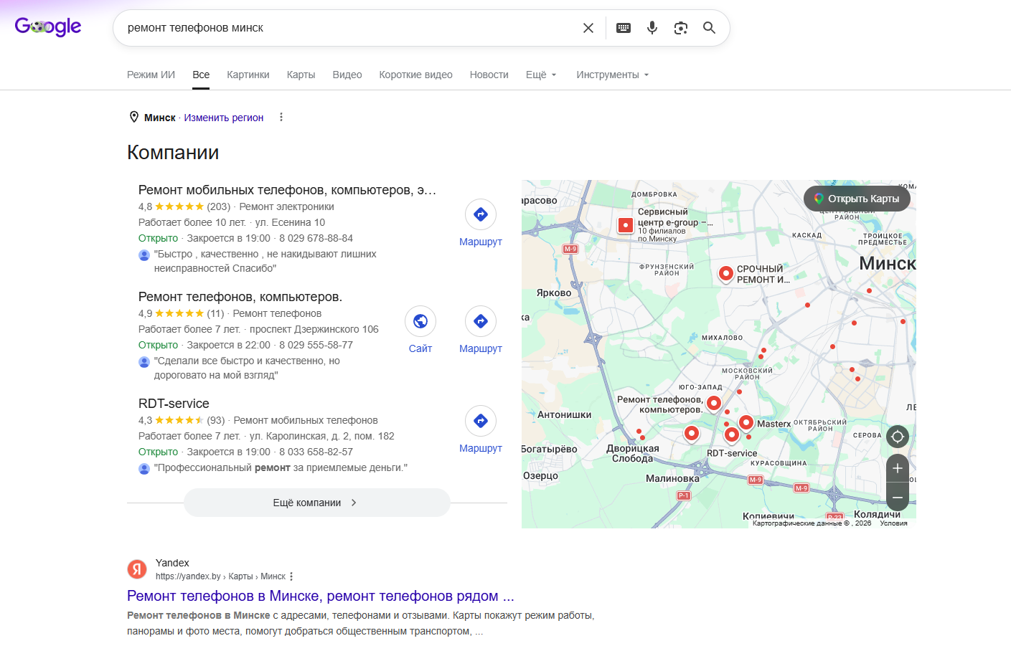Select RDT-service map pin
This screenshot has height=651, width=1011.
point(732,434)
